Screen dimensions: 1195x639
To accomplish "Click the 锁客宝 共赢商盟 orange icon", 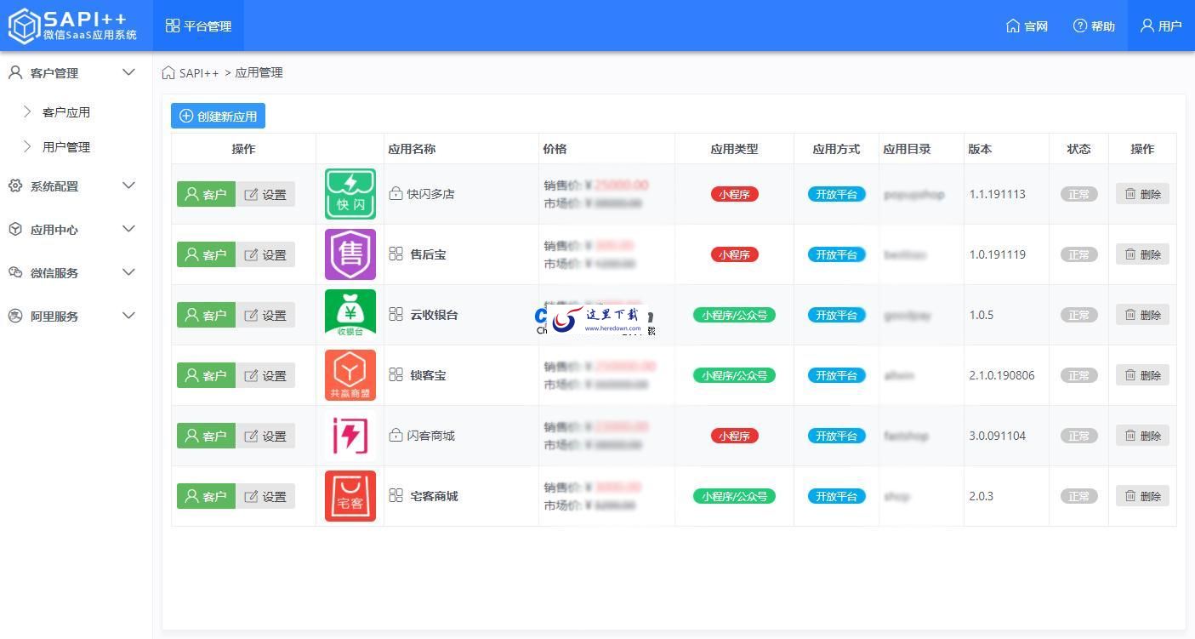I will coord(350,374).
